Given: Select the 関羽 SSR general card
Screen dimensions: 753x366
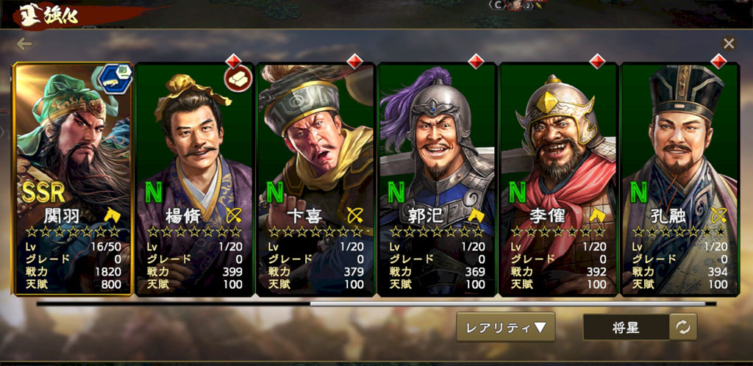Looking at the screenshot, I should pos(73,179).
